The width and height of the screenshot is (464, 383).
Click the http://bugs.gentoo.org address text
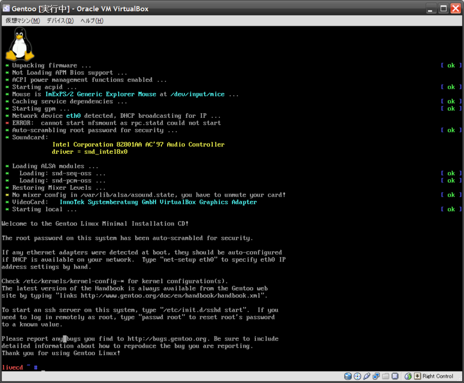coord(168,338)
